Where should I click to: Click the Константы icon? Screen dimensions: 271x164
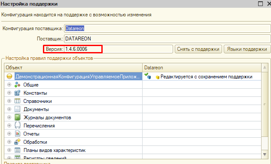click(17, 93)
